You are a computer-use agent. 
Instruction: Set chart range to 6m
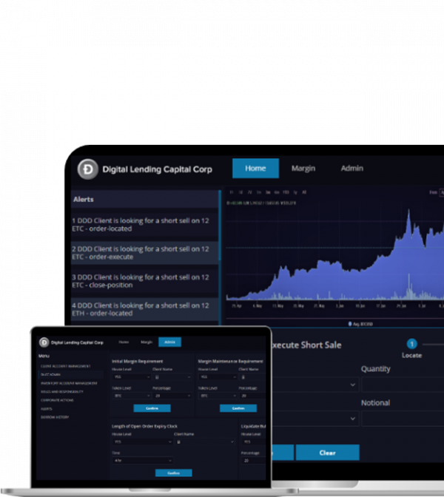pyautogui.click(x=277, y=192)
